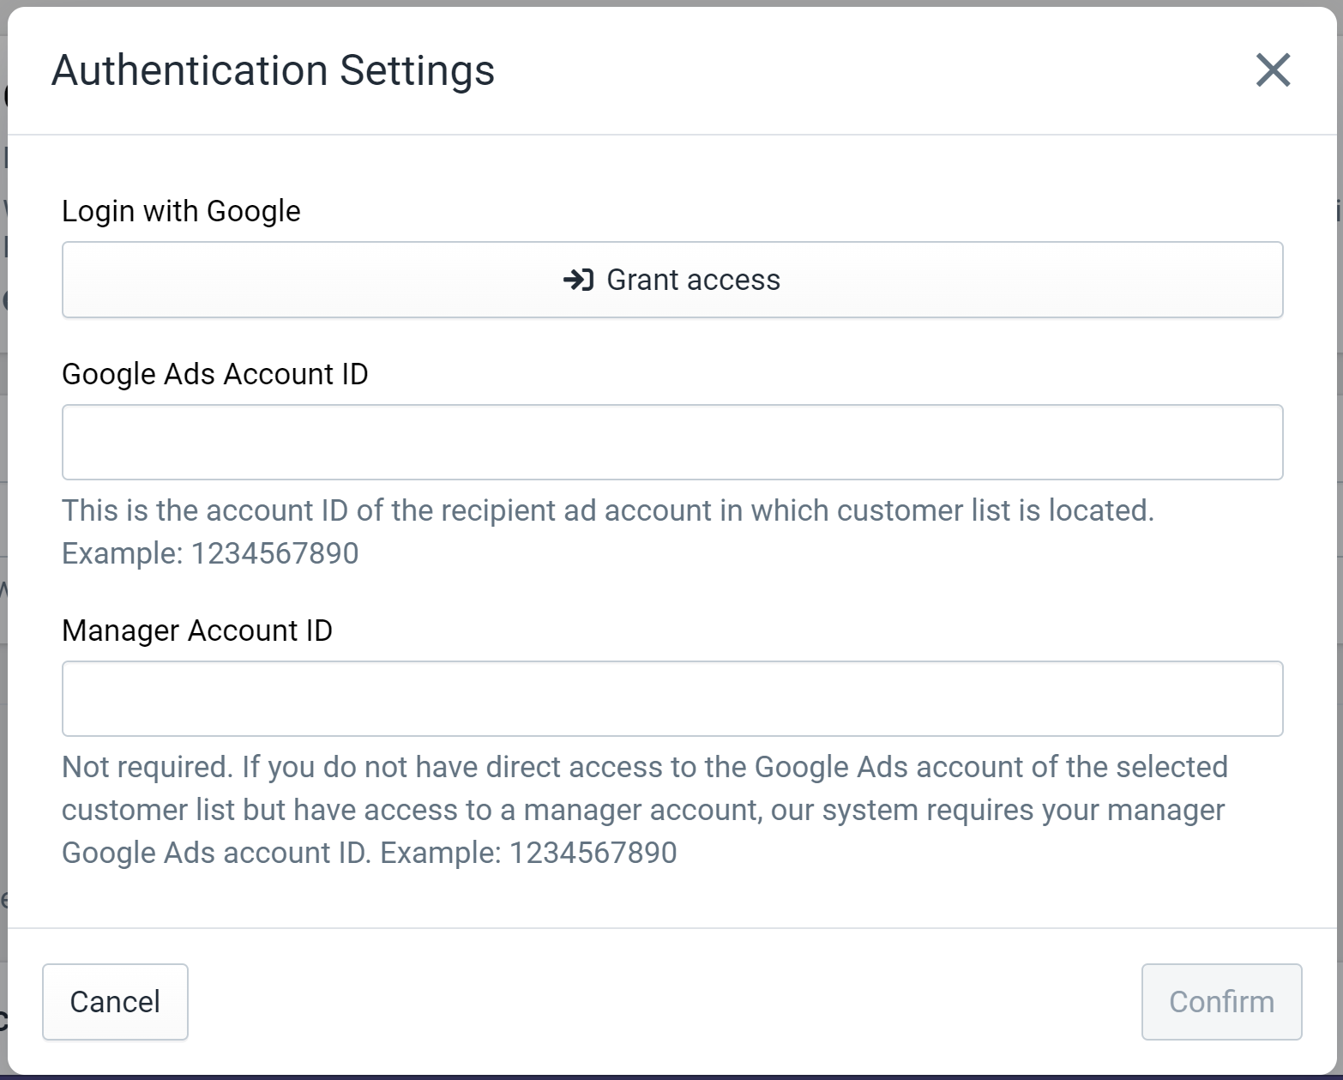Click the 'Authentication Settings' title
The image size is (1343, 1080).
click(x=273, y=70)
